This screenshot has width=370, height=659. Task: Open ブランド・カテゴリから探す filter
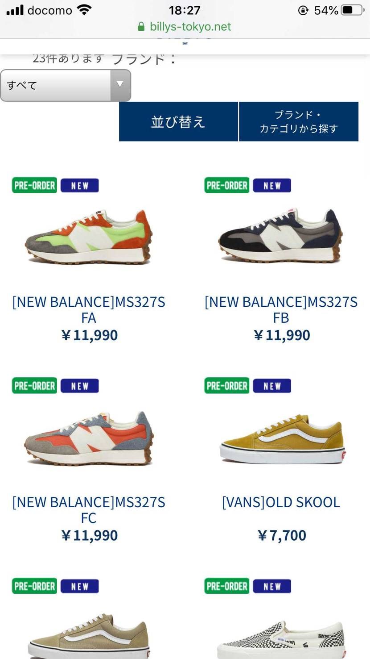pos(299,121)
